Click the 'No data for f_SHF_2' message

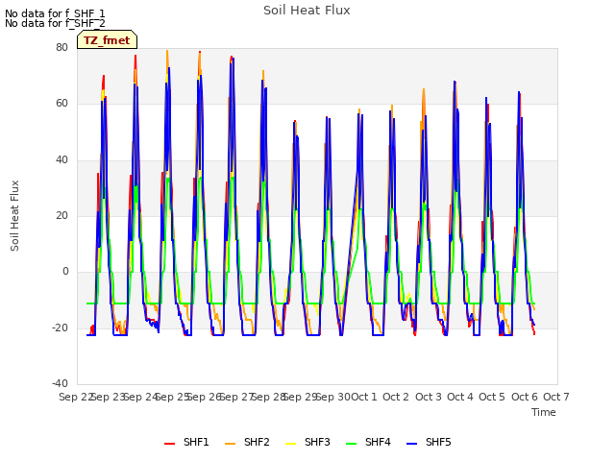(55, 23)
